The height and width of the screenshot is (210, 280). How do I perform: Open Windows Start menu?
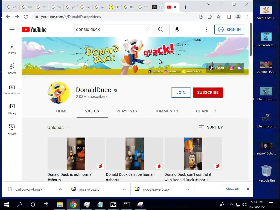pos(7,205)
